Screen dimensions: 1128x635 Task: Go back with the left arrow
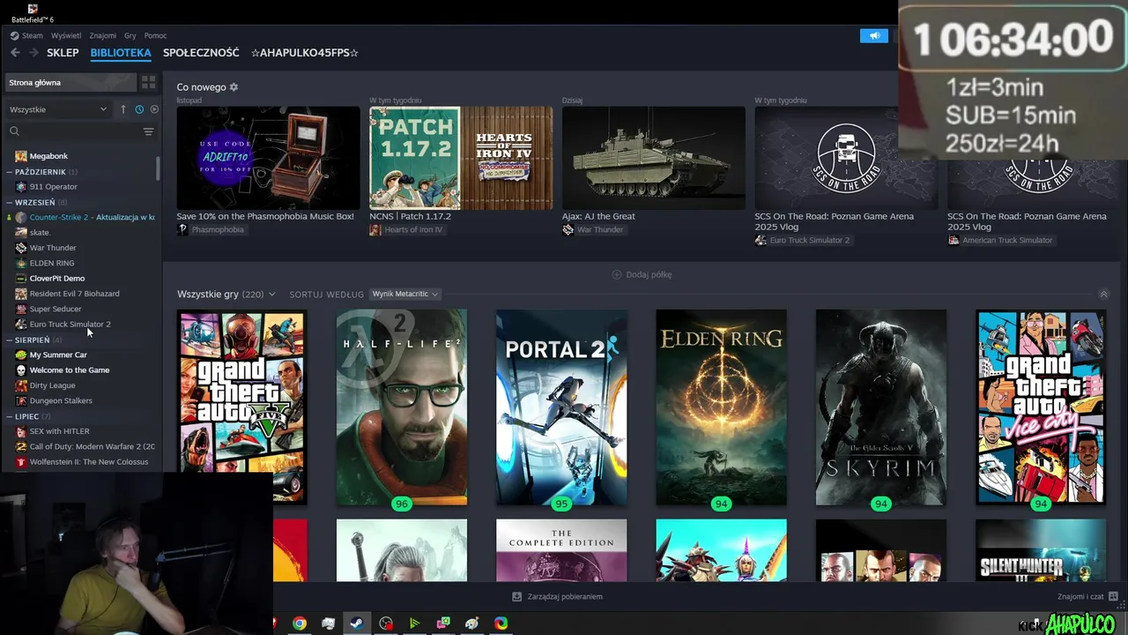click(15, 53)
